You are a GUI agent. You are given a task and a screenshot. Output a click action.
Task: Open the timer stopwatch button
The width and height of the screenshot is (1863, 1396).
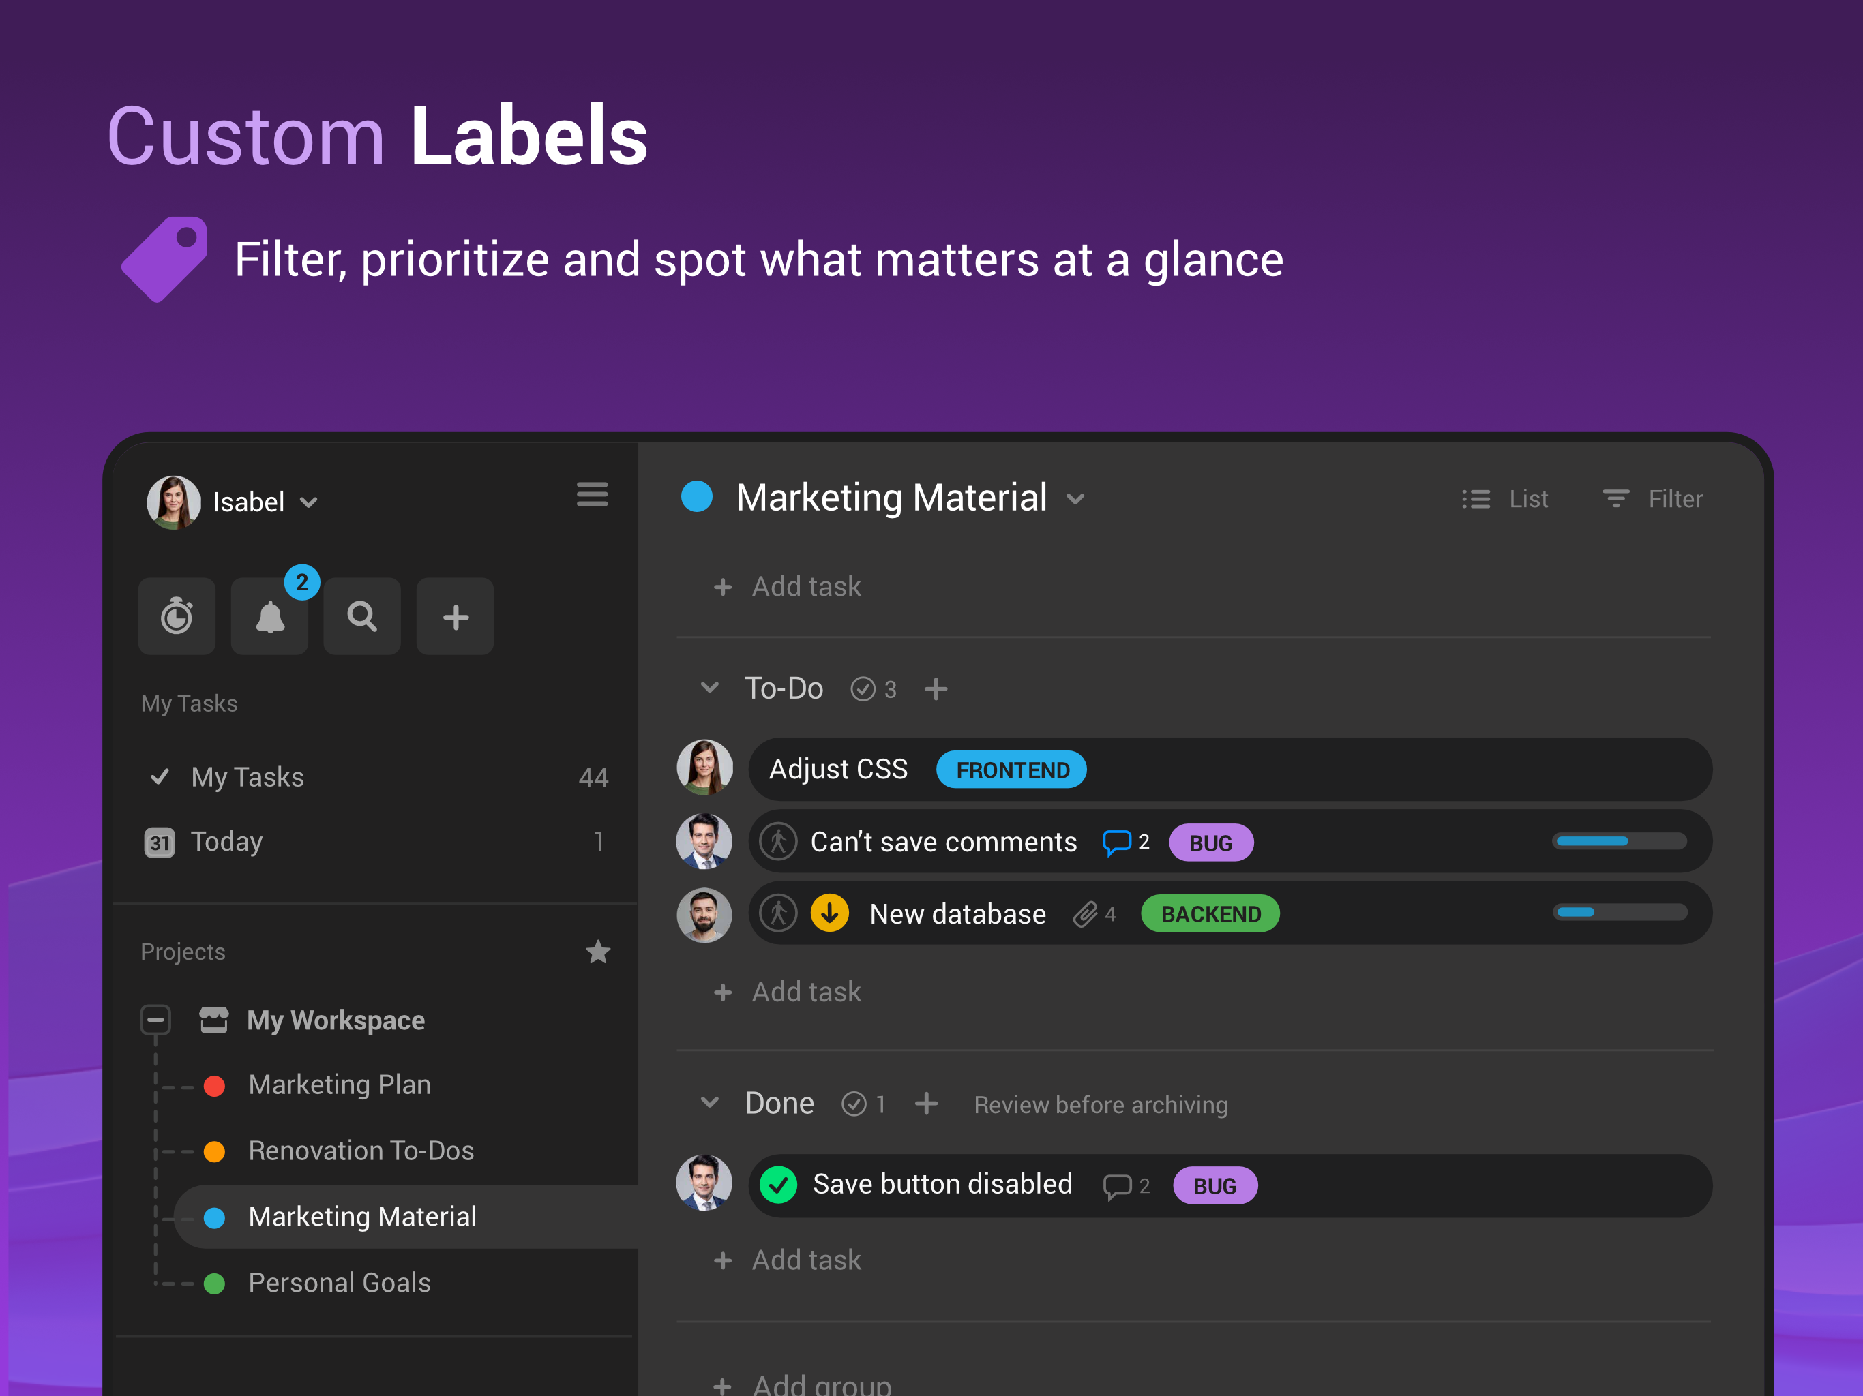click(x=177, y=616)
